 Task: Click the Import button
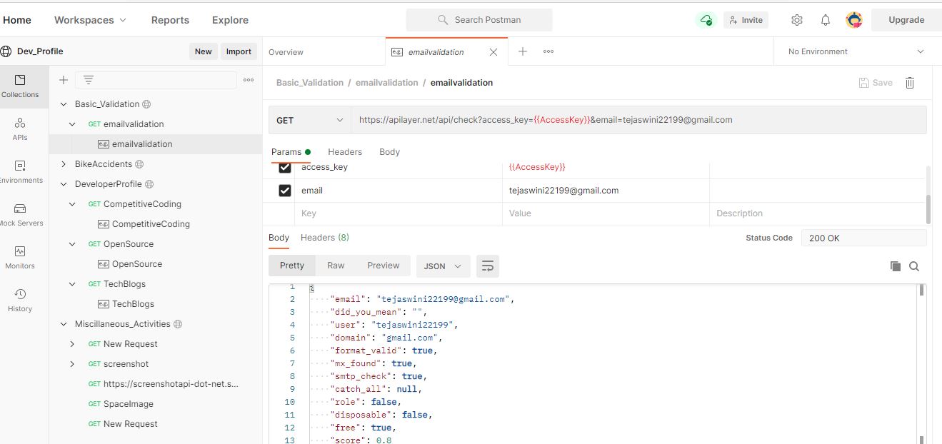239,51
